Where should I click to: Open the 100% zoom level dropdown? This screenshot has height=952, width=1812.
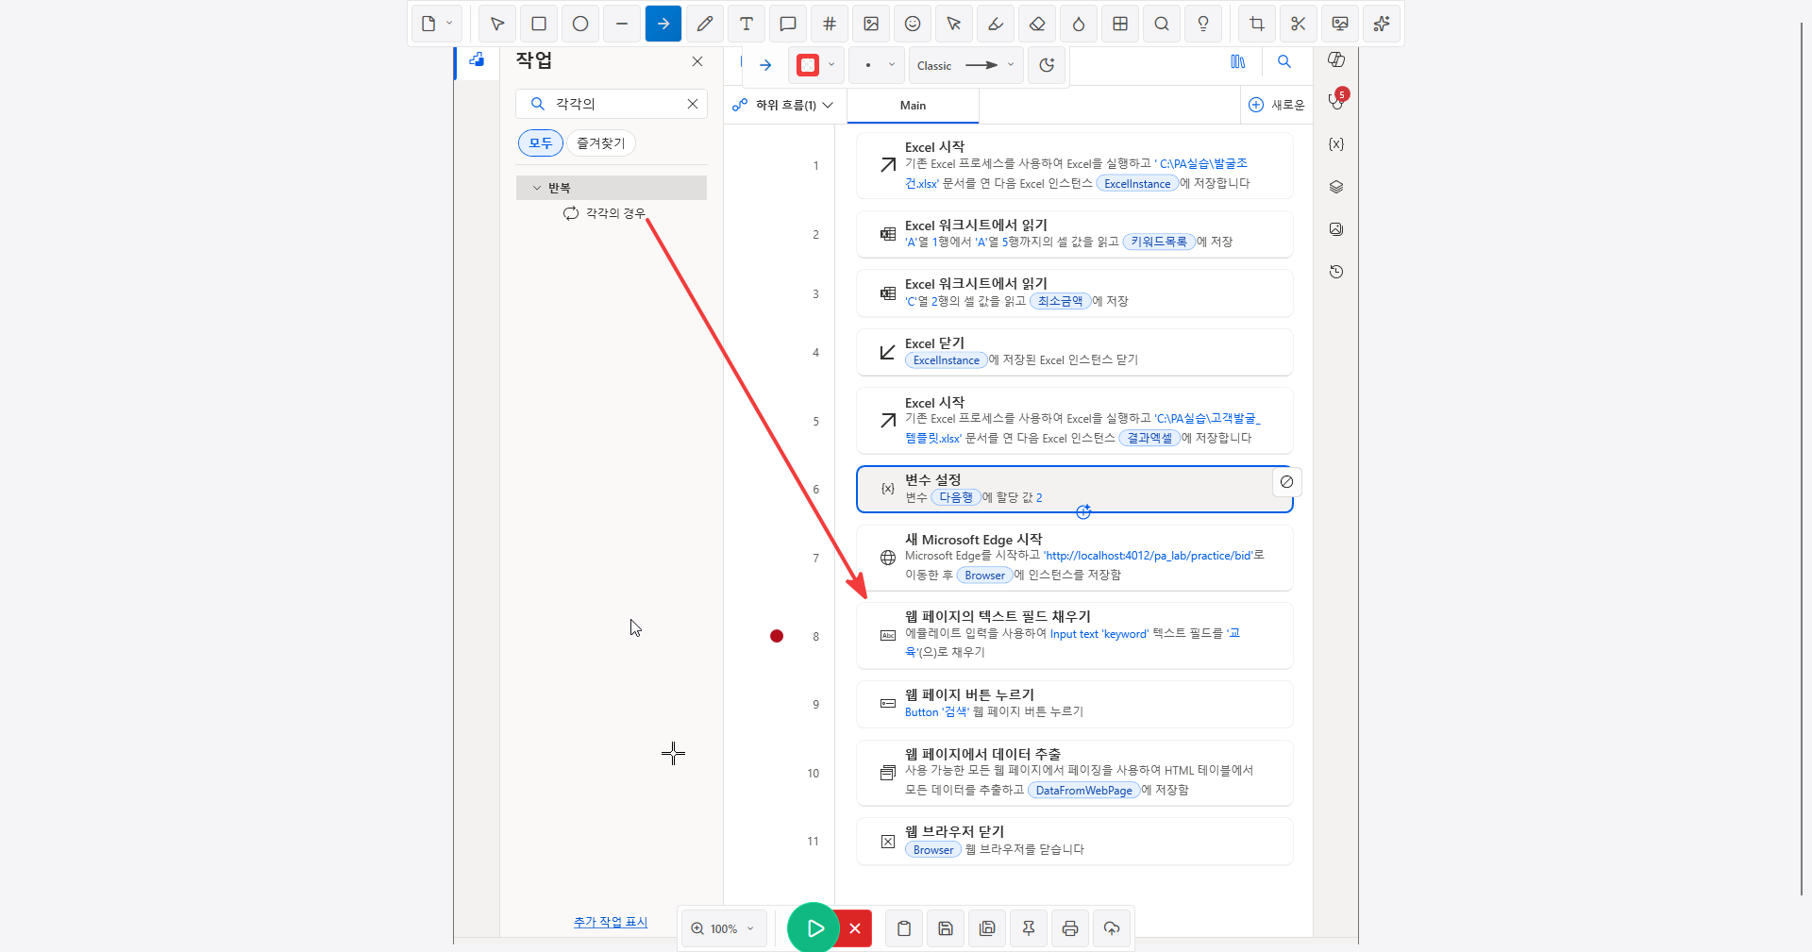pyautogui.click(x=724, y=928)
